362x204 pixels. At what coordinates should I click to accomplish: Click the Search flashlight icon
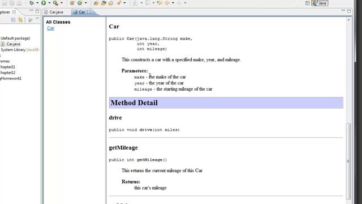(x=119, y=3)
